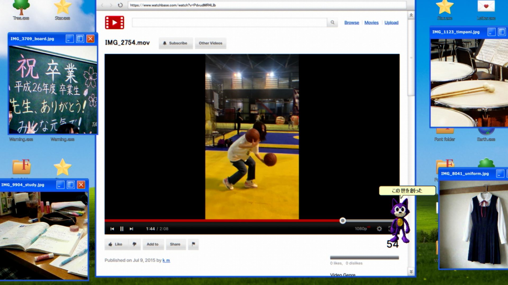
Task: Click the Watchbase red film logo
Action: click(x=114, y=22)
